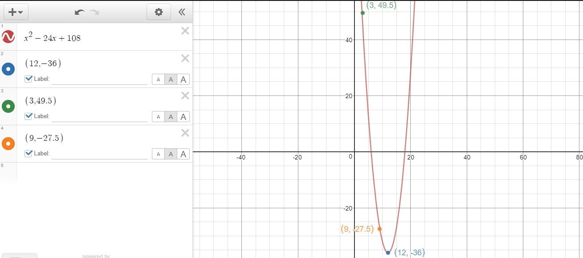Screen dimensions: 583x258
Task: Click the Undo arrow icon
Action: pyautogui.click(x=80, y=12)
